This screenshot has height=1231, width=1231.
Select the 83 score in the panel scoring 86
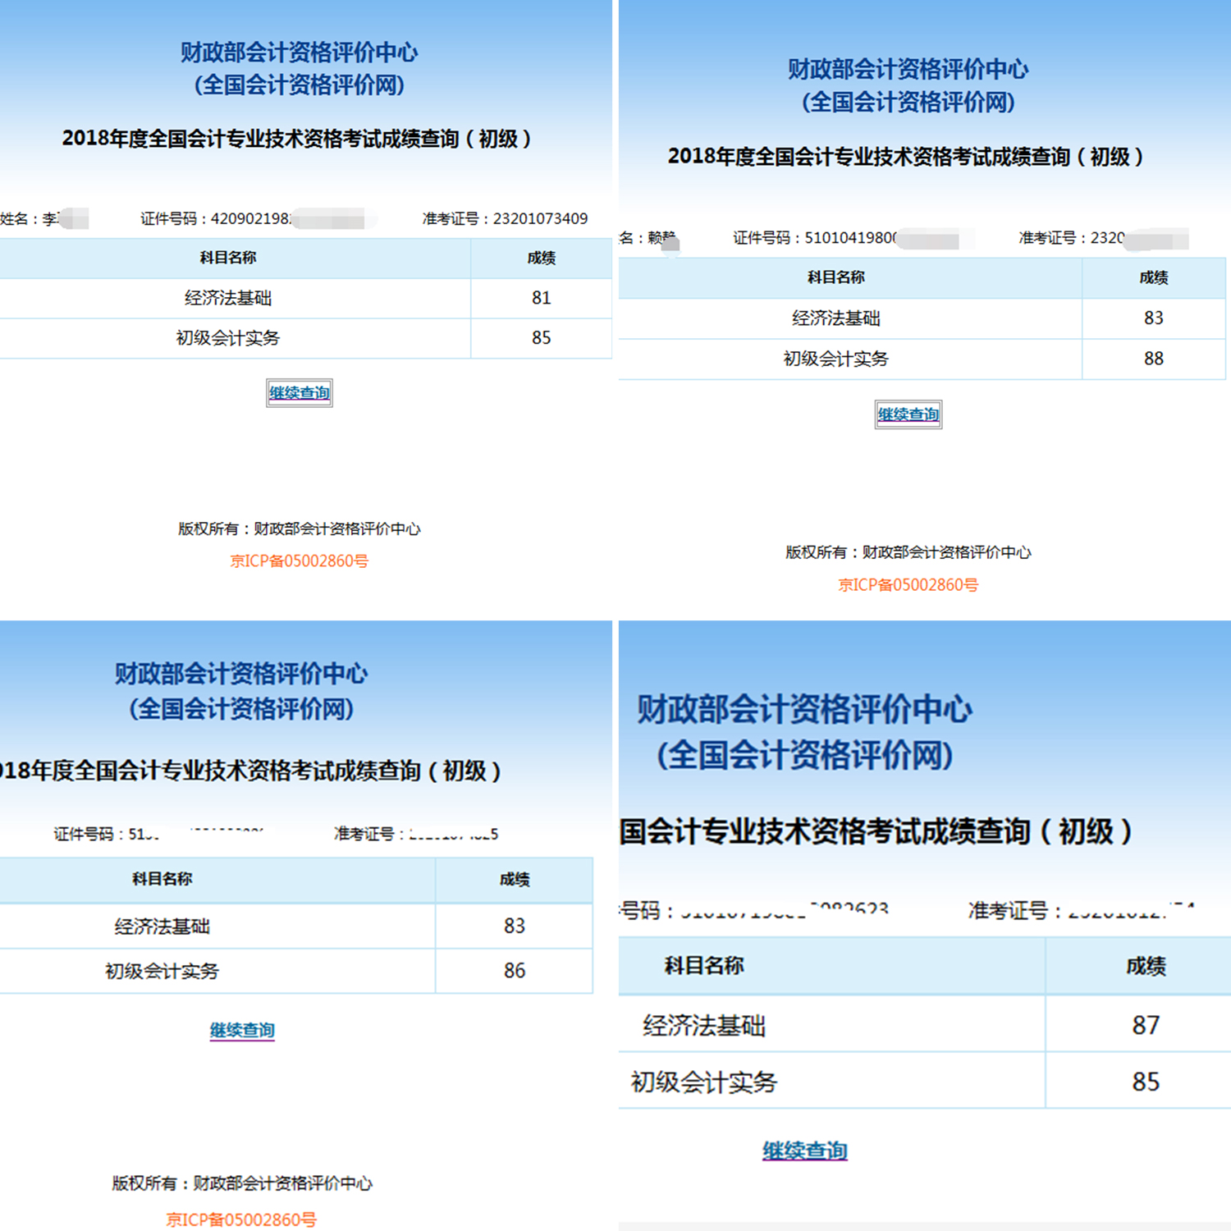click(515, 926)
